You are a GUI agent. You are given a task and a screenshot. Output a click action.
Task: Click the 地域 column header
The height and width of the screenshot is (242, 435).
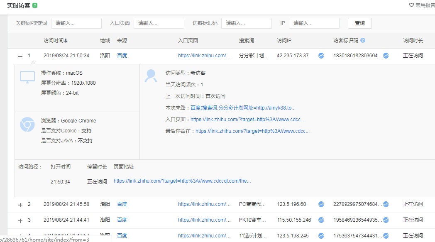coord(105,41)
